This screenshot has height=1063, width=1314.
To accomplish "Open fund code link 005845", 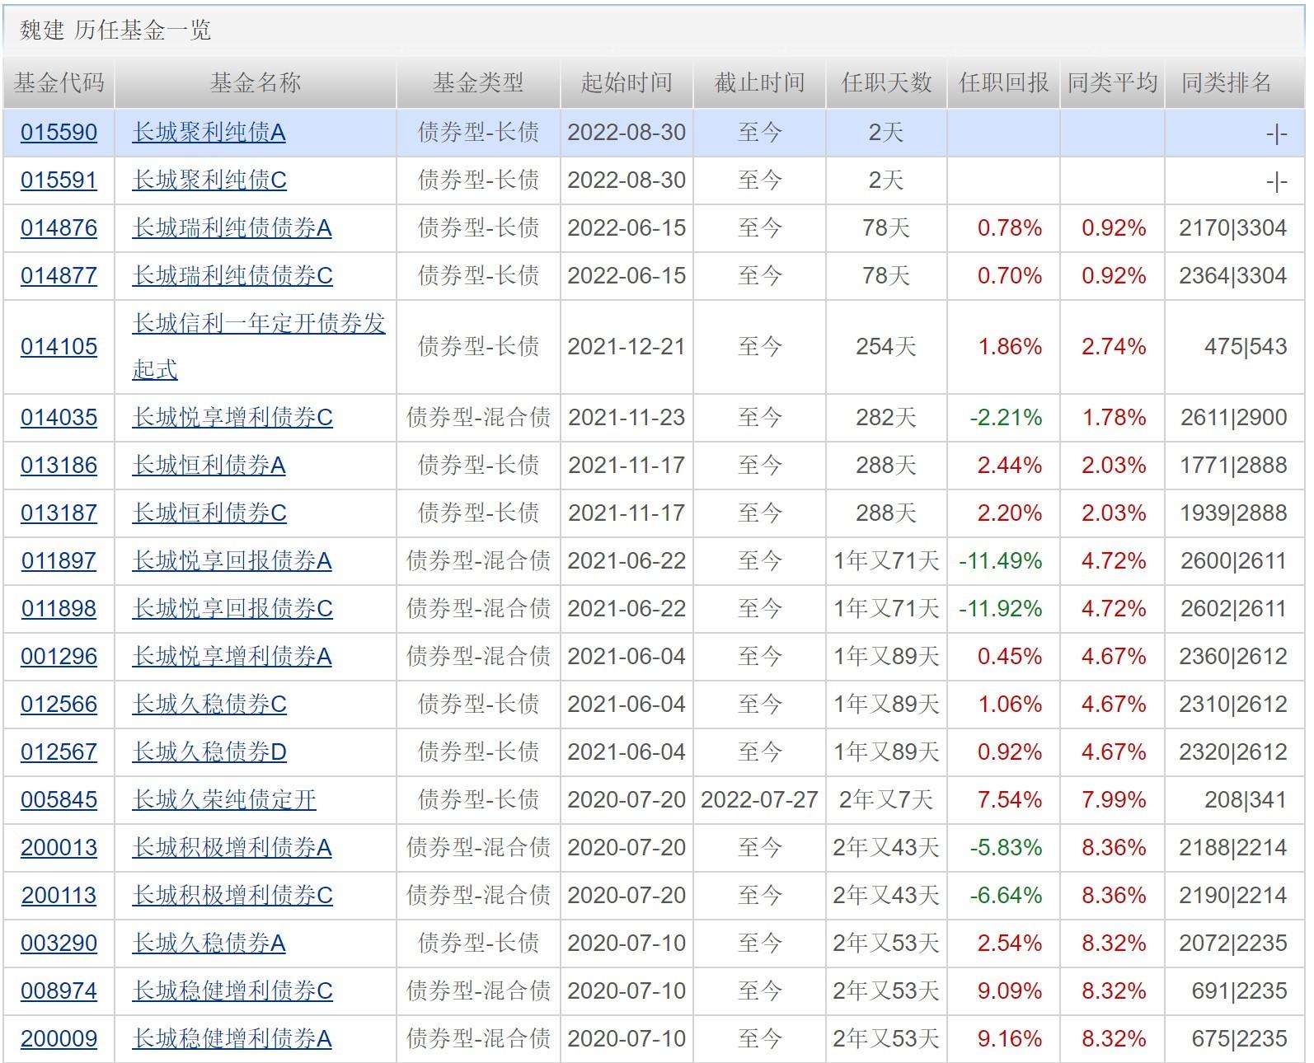I will click(x=59, y=799).
